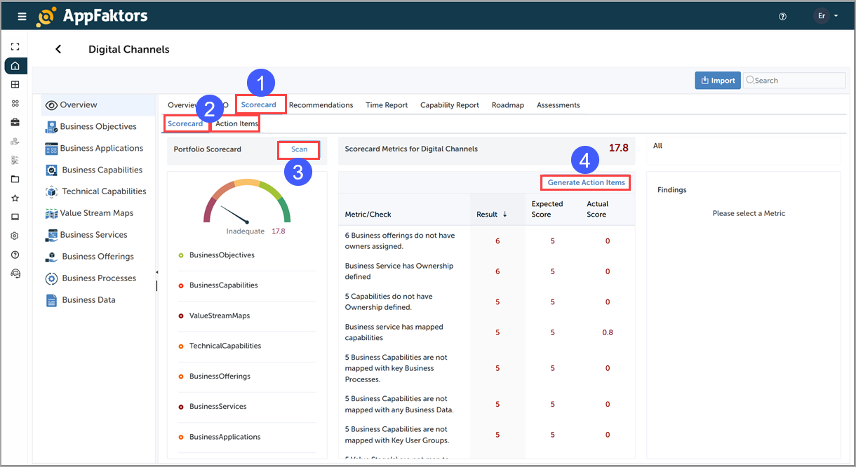Open the settings gear in left rail
This screenshot has width=856, height=467.
(x=15, y=236)
